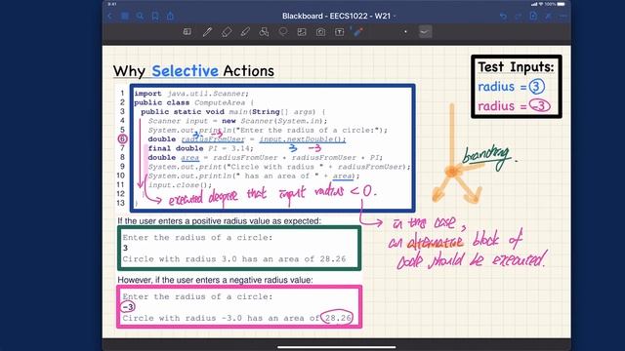Open the share and export icon

click(170, 16)
